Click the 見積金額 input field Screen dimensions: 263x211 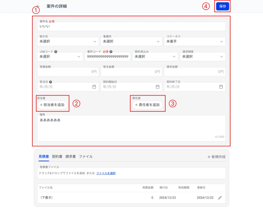68,72
